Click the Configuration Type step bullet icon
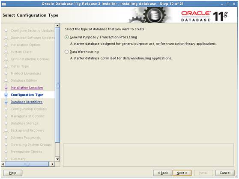Viewport: 239px width, 179px height. click(6, 95)
